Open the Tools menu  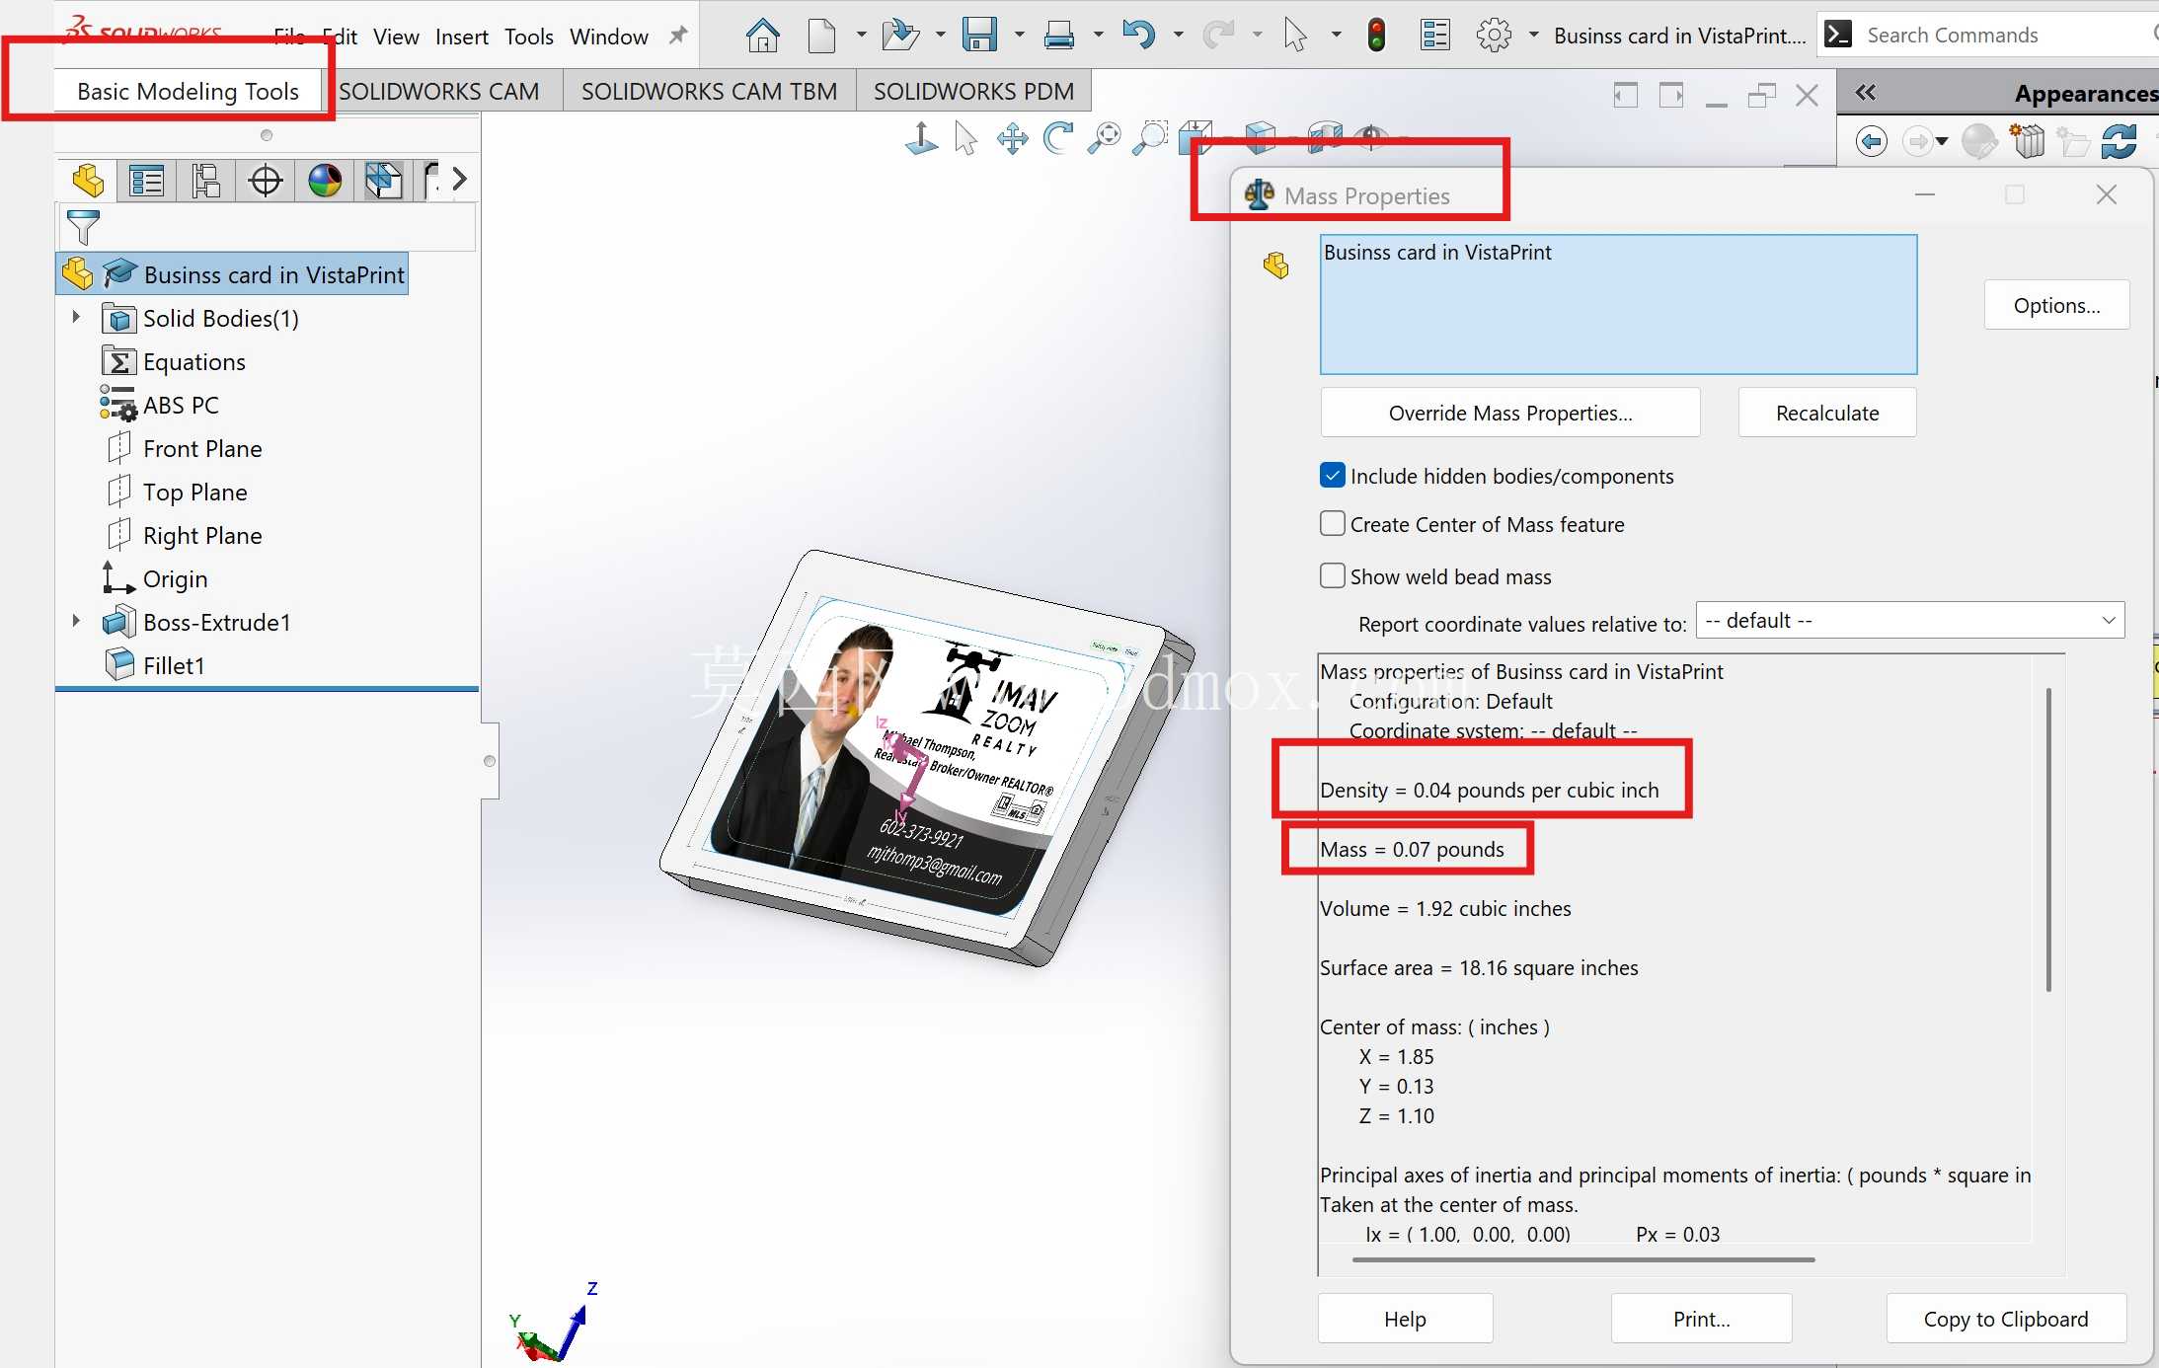pyautogui.click(x=528, y=37)
